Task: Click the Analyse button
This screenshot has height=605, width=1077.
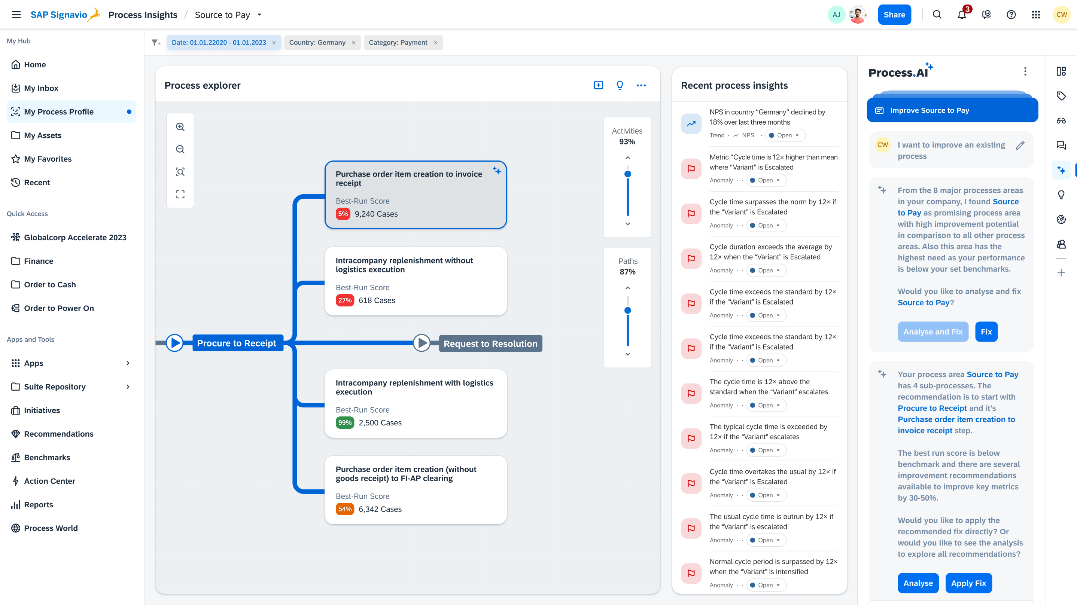Action: coord(918,583)
